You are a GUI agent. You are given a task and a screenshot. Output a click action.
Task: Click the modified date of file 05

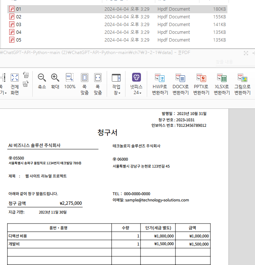[127, 40]
